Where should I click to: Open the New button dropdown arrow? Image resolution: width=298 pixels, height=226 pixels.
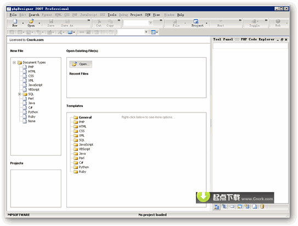(x=23, y=23)
